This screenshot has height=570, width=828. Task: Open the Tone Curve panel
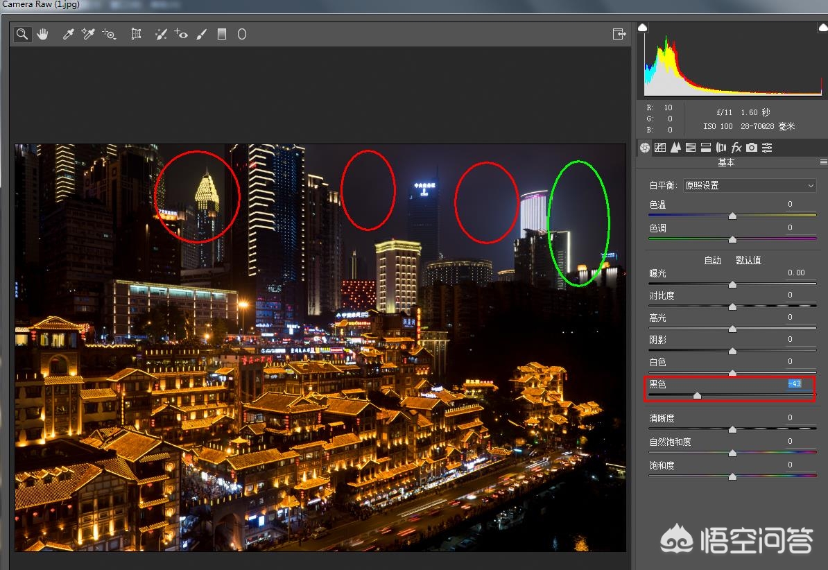(659, 147)
